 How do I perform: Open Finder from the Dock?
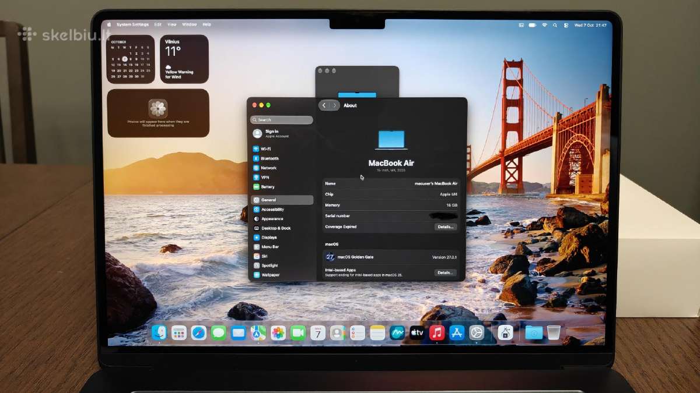(159, 332)
